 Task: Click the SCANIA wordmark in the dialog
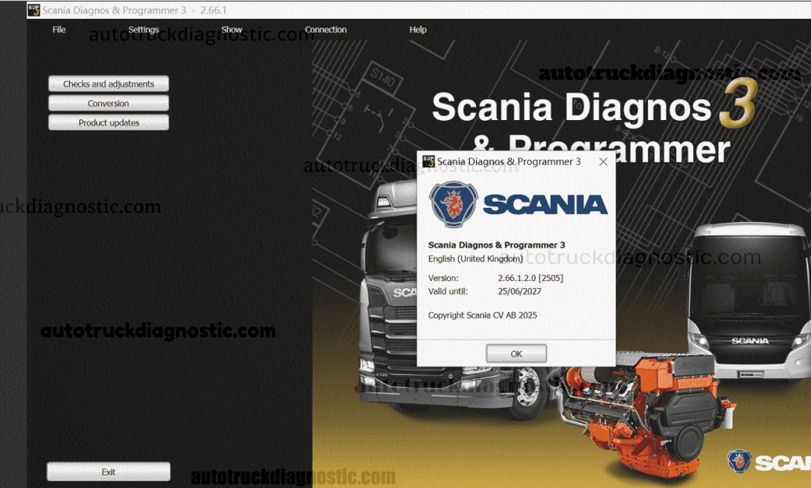(545, 205)
